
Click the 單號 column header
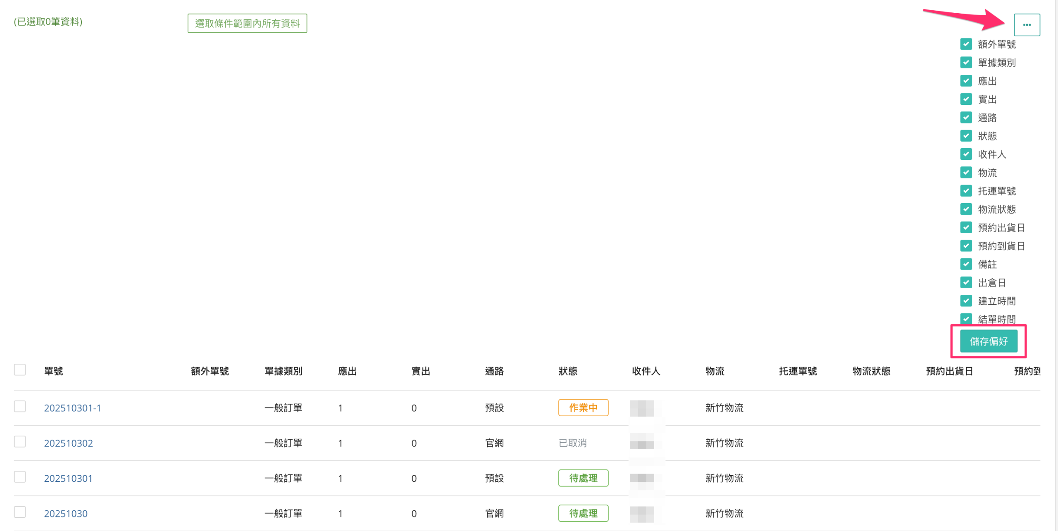53,371
